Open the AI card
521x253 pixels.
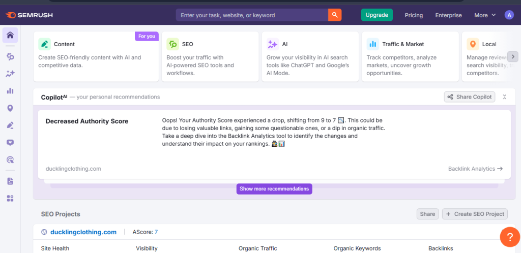click(310, 57)
